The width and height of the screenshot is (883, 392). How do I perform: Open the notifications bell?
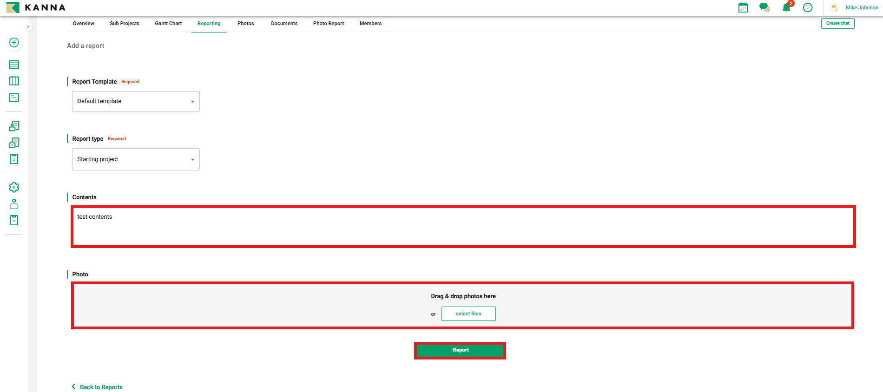[786, 7]
